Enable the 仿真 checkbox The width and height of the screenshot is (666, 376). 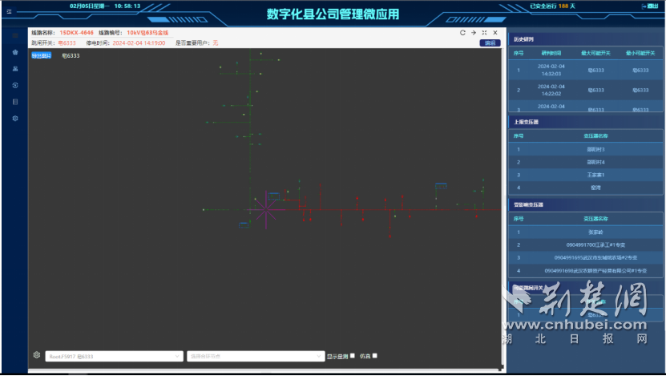[x=374, y=356]
